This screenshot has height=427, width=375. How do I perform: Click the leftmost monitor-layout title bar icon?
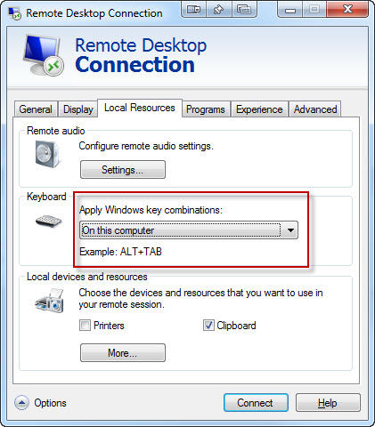pyautogui.click(x=193, y=10)
